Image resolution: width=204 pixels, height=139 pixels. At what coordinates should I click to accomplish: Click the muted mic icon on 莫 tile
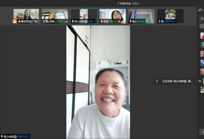(x=159, y=21)
